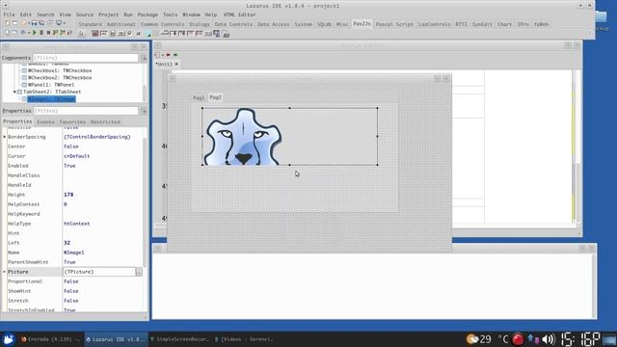
Task: Click Properties filter clear icon
Action: coord(144,111)
